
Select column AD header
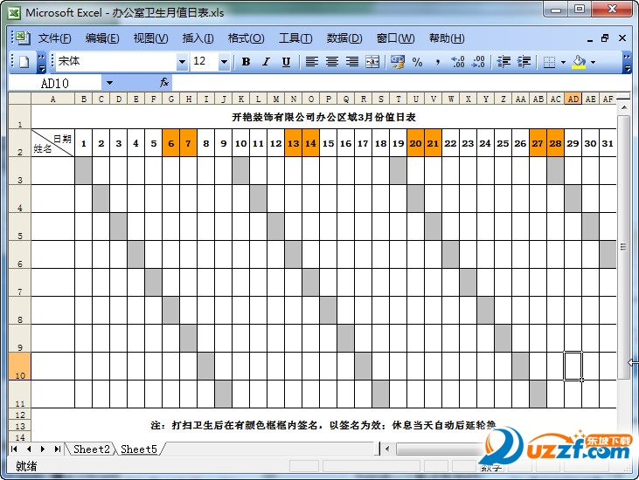(573, 99)
